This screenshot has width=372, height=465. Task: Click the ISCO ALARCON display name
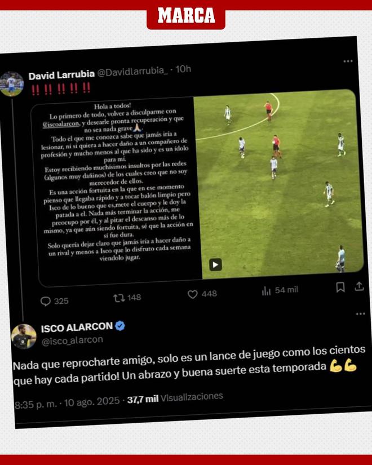(x=77, y=327)
